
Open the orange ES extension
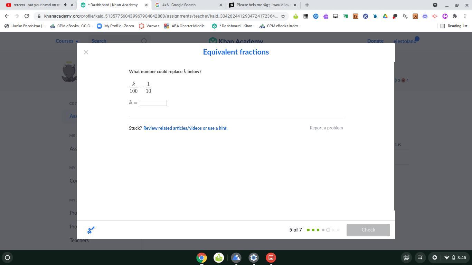point(356,16)
